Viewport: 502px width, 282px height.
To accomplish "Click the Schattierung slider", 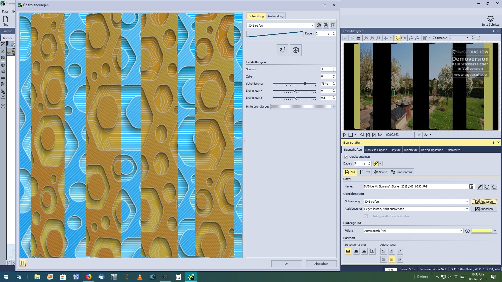I will coord(294,84).
